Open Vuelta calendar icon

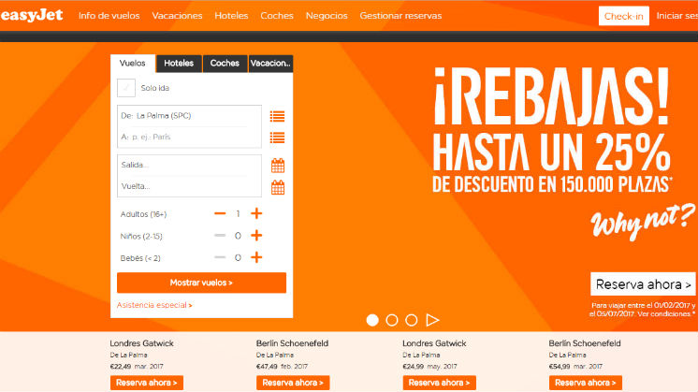[x=278, y=187]
